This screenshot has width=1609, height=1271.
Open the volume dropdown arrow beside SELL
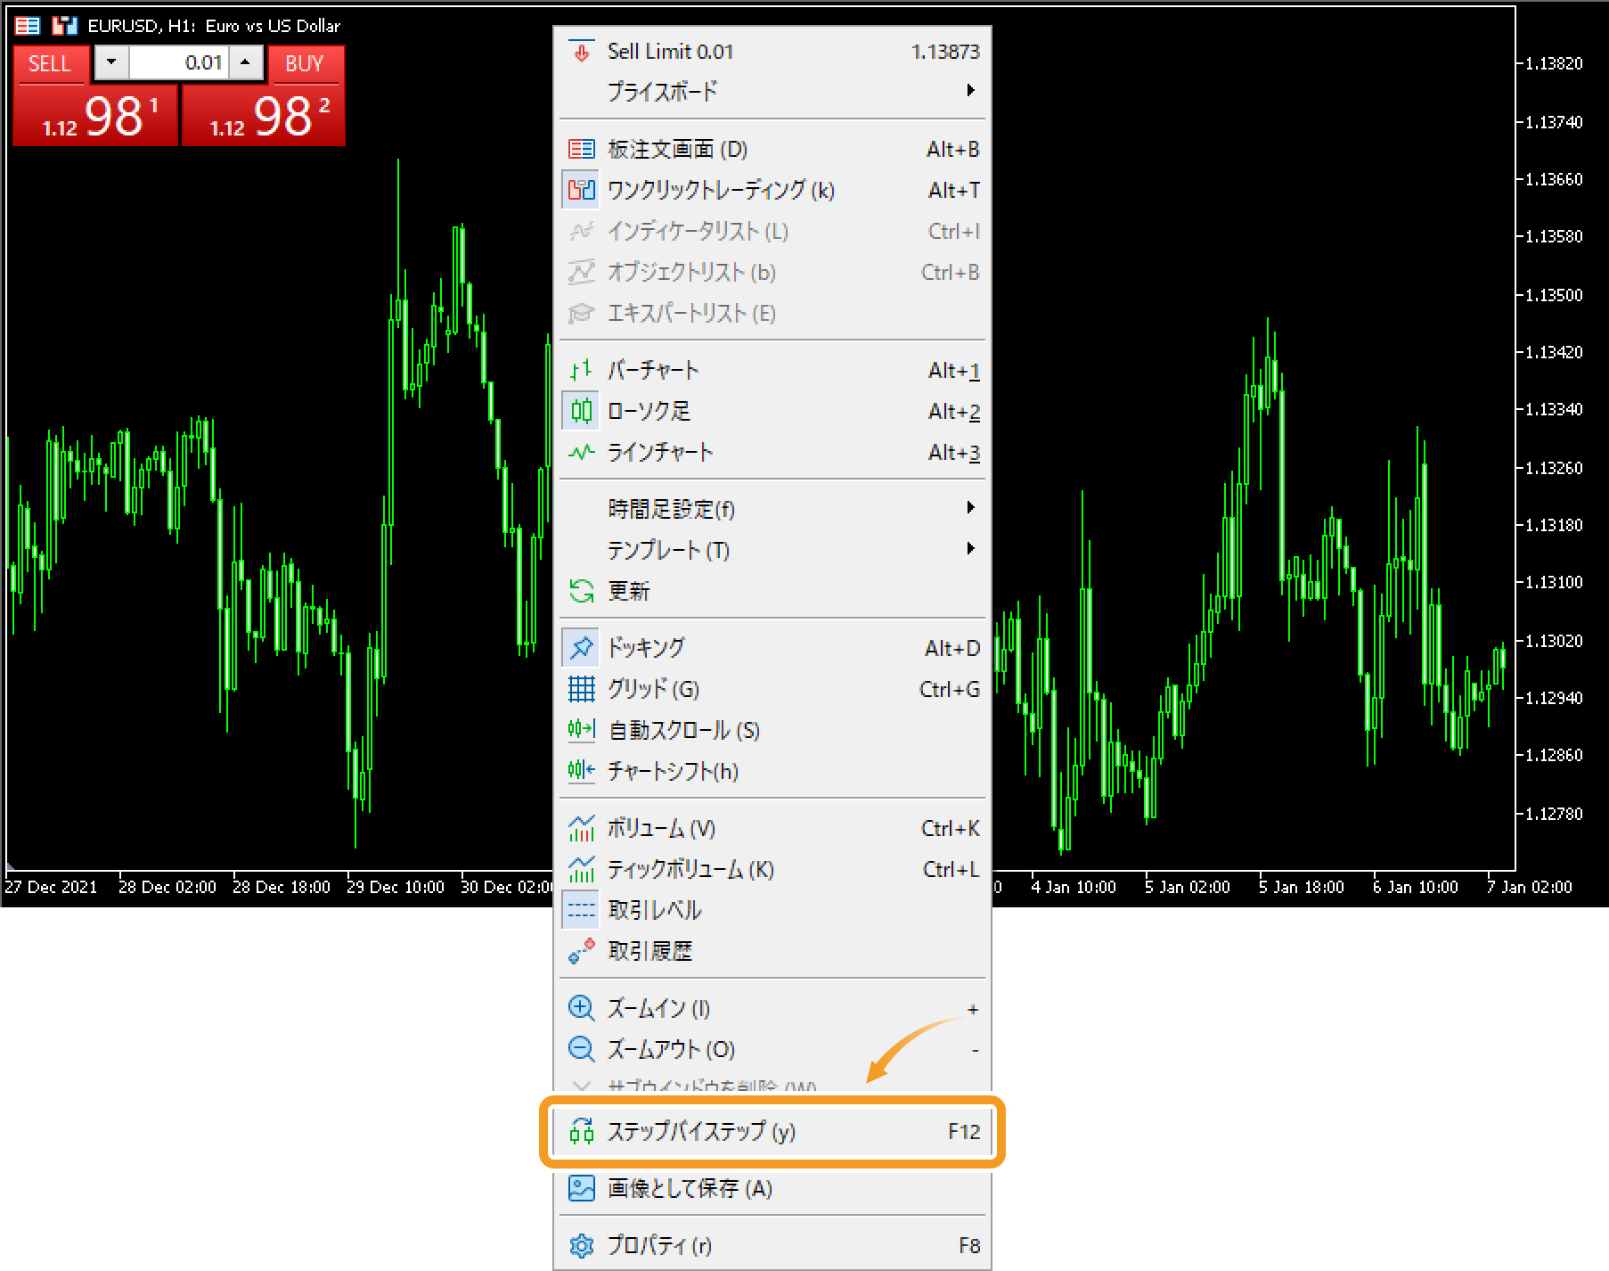click(111, 62)
